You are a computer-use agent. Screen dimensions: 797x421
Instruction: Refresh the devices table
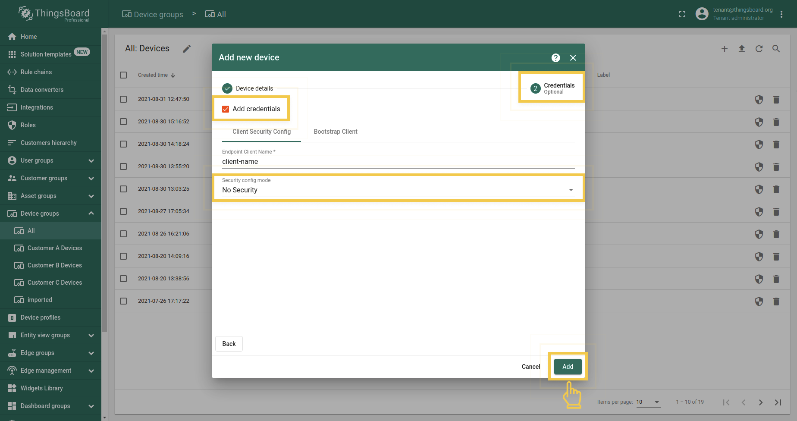pos(759,49)
